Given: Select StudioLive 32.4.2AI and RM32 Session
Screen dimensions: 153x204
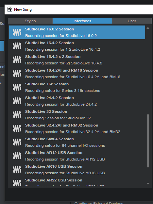Looking at the screenshot, I should tap(77, 128).
